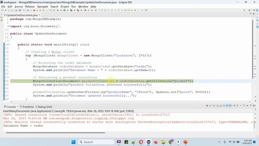
Task: Open the Refactor menu
Action: point(30,6)
